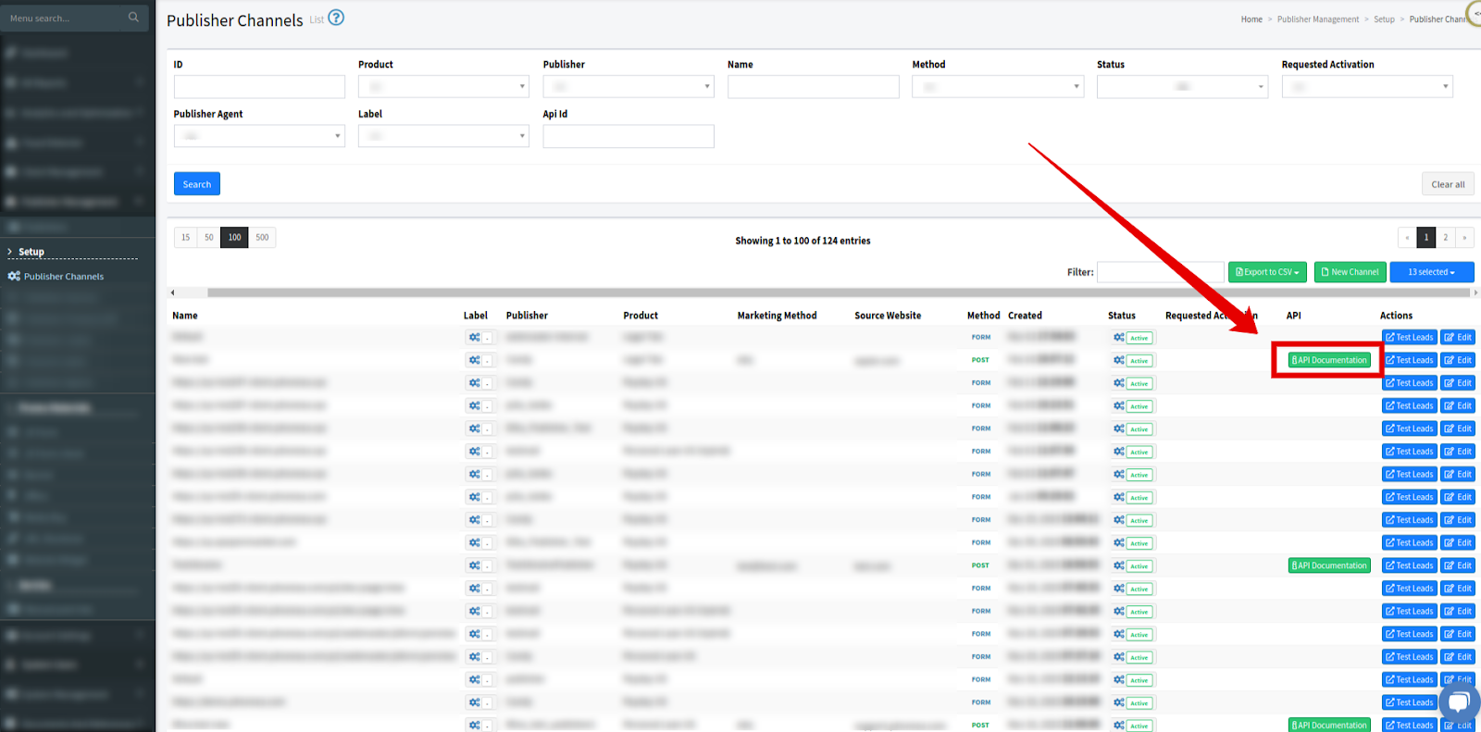
Task: Click the gears icon in first row's Label column
Action: (x=474, y=338)
